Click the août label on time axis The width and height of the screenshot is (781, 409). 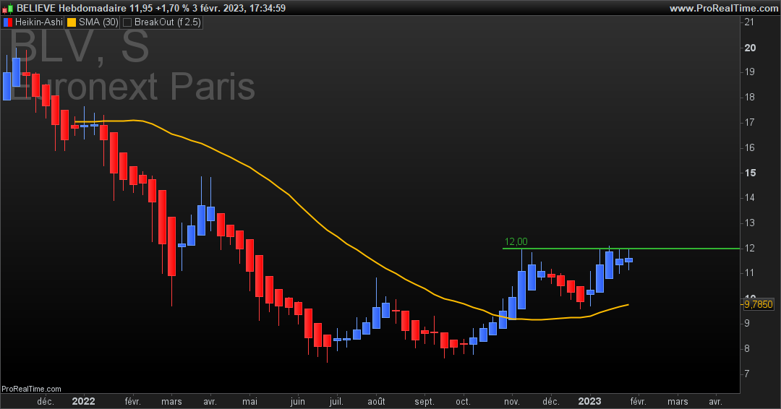coord(376,401)
